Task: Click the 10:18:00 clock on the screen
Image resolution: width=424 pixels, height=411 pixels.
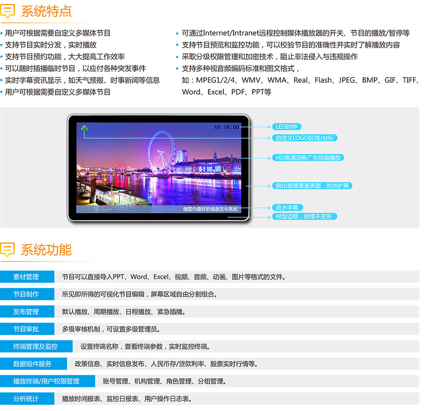Action: [226, 127]
